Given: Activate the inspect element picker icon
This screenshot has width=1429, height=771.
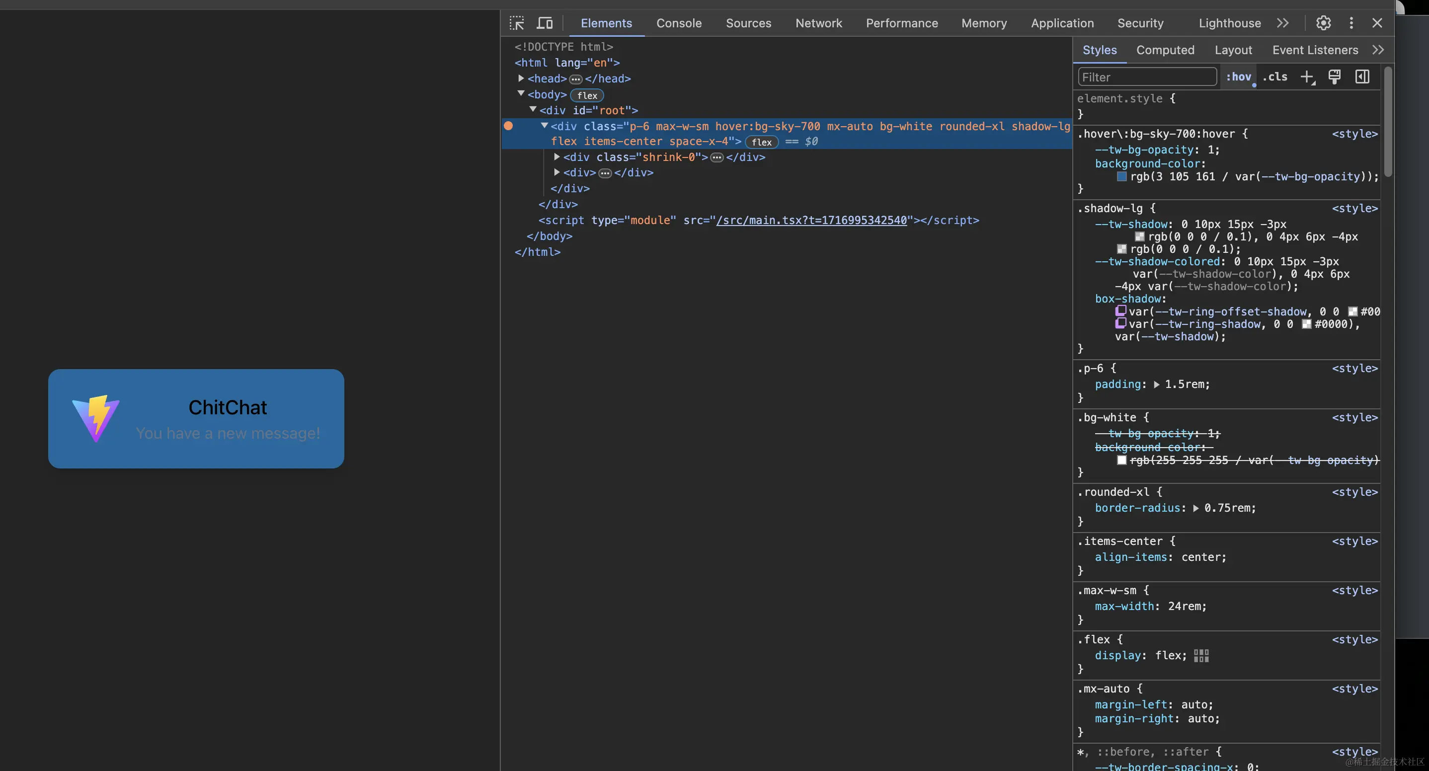Looking at the screenshot, I should click(x=517, y=23).
